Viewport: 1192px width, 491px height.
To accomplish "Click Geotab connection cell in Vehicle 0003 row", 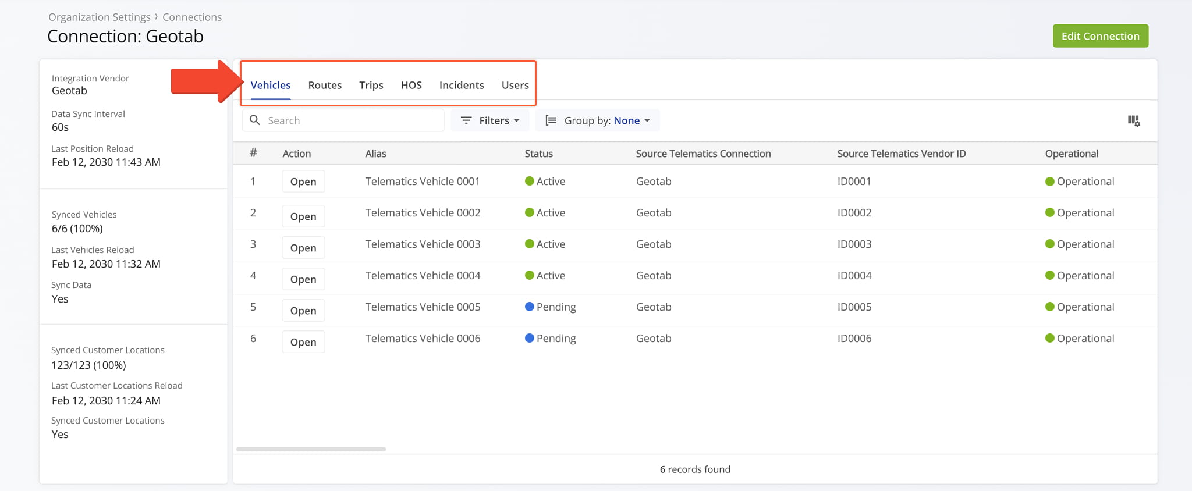I will tap(654, 244).
